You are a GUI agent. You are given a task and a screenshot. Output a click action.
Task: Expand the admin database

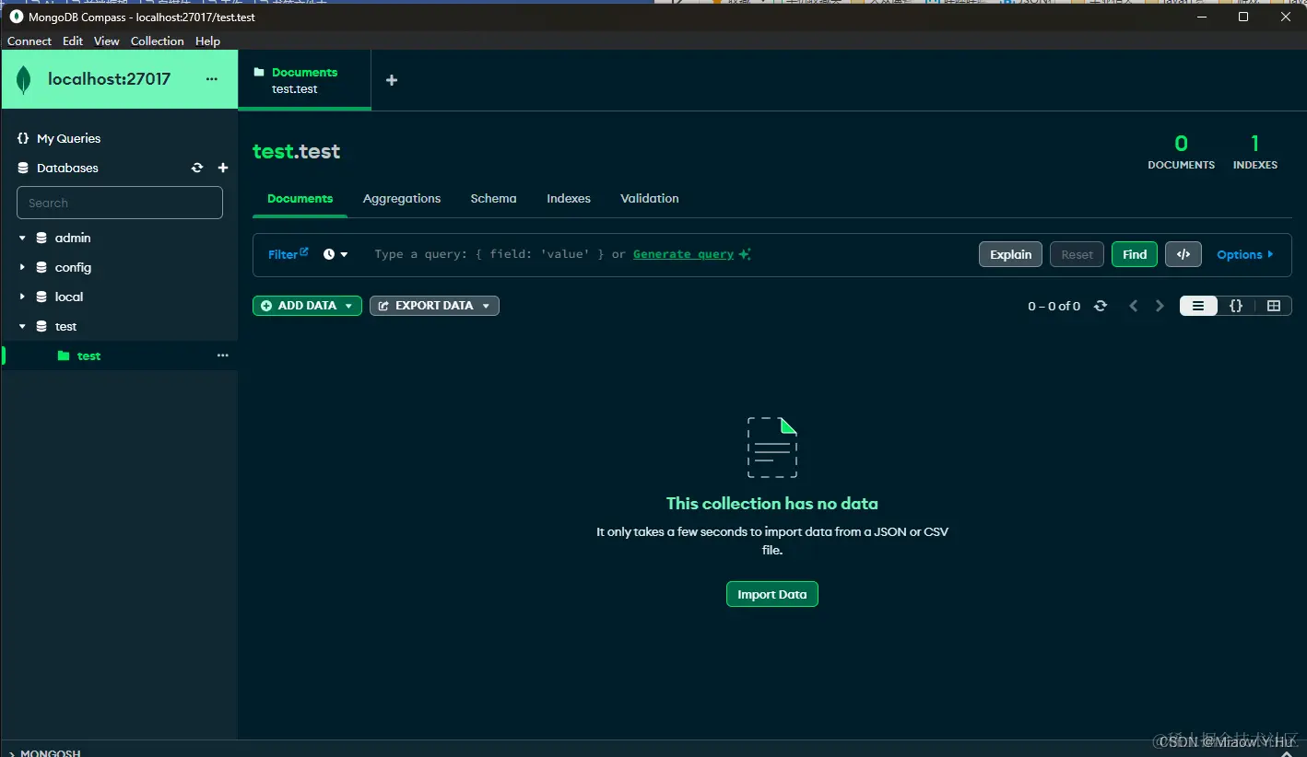(x=22, y=238)
